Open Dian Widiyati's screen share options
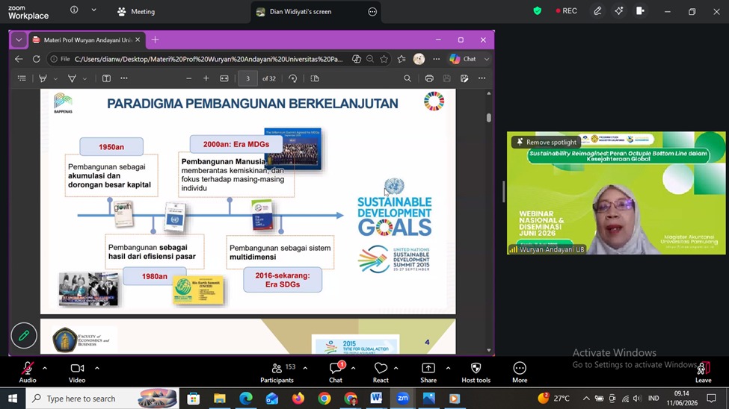This screenshot has width=729, height=409. point(372,12)
